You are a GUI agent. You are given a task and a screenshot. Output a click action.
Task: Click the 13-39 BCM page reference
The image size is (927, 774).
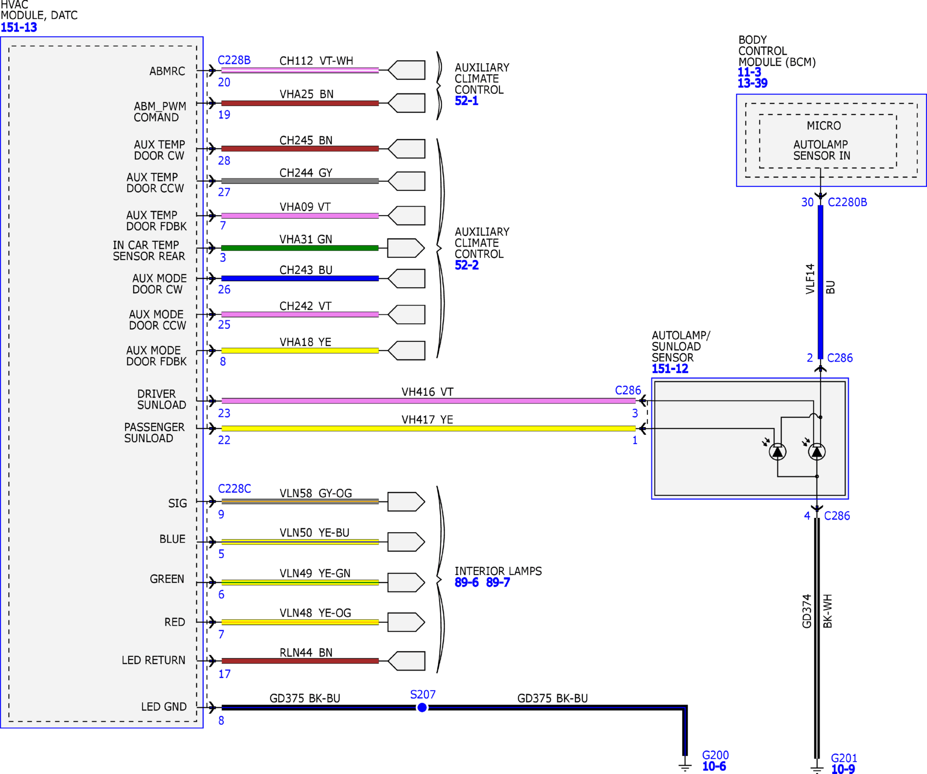click(x=752, y=83)
